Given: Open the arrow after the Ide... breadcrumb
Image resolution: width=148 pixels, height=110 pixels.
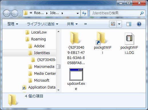Looking at the screenshot, I should (x=62, y=13).
